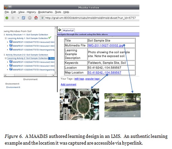Open learningactivity file under Learning Activity 2
The width and height of the screenshot is (172, 149).
pos(33,70)
